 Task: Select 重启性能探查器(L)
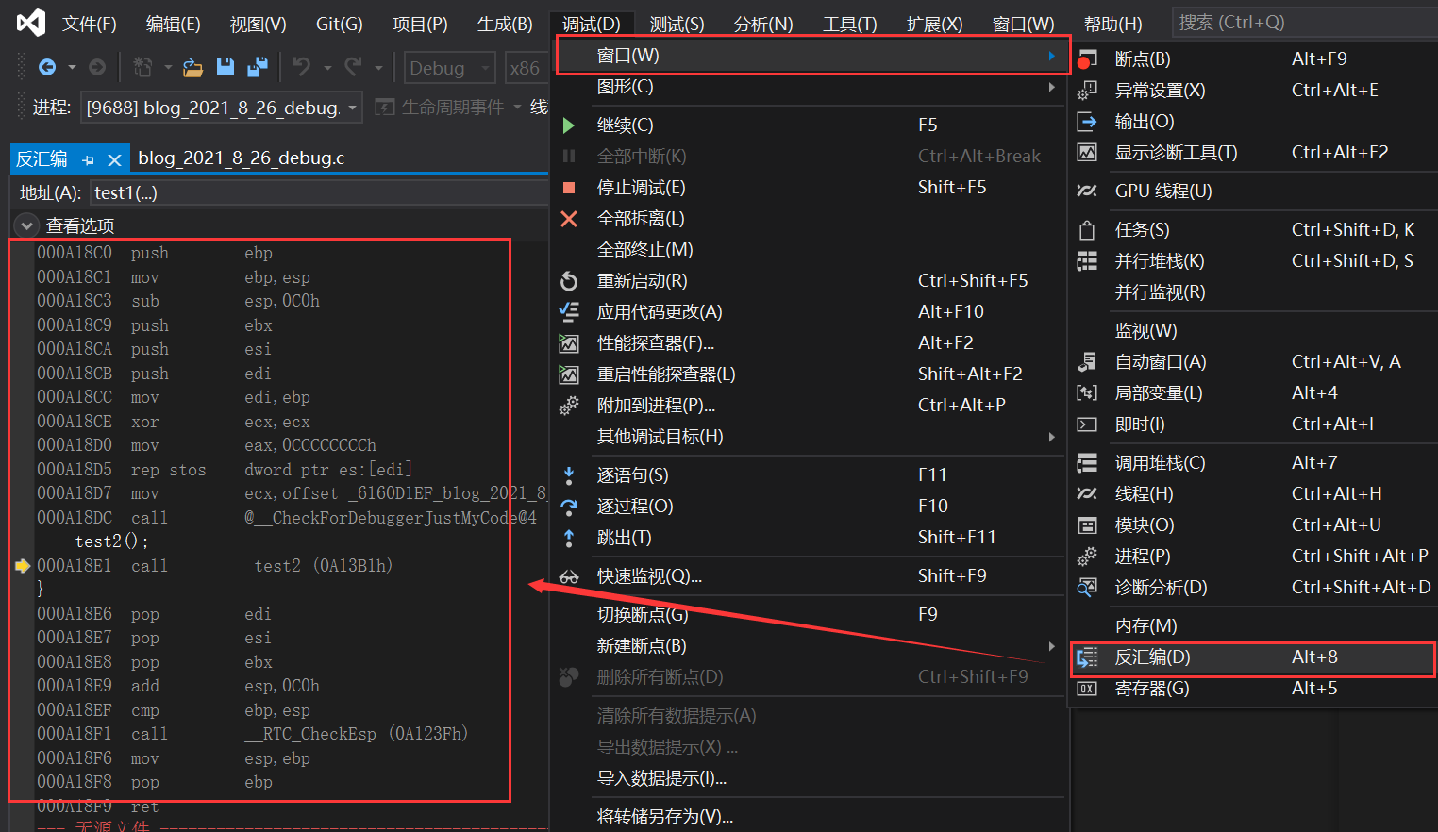[x=807, y=374]
